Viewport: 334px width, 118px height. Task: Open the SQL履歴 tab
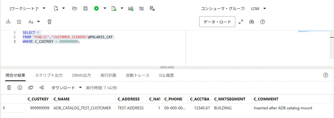click(166, 75)
